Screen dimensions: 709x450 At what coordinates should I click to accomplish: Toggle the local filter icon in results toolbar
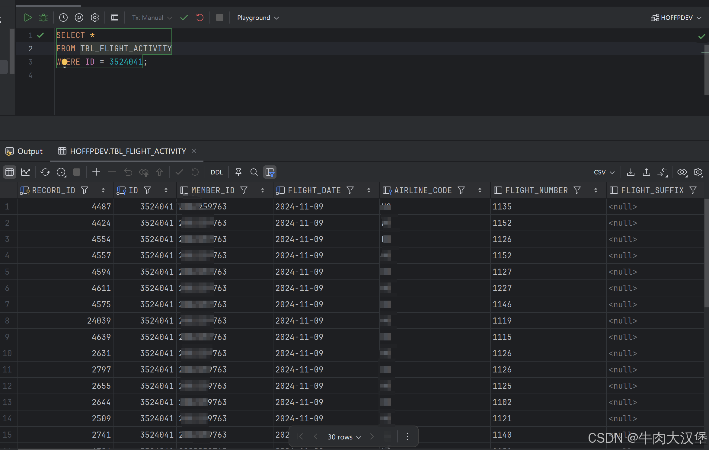click(270, 172)
